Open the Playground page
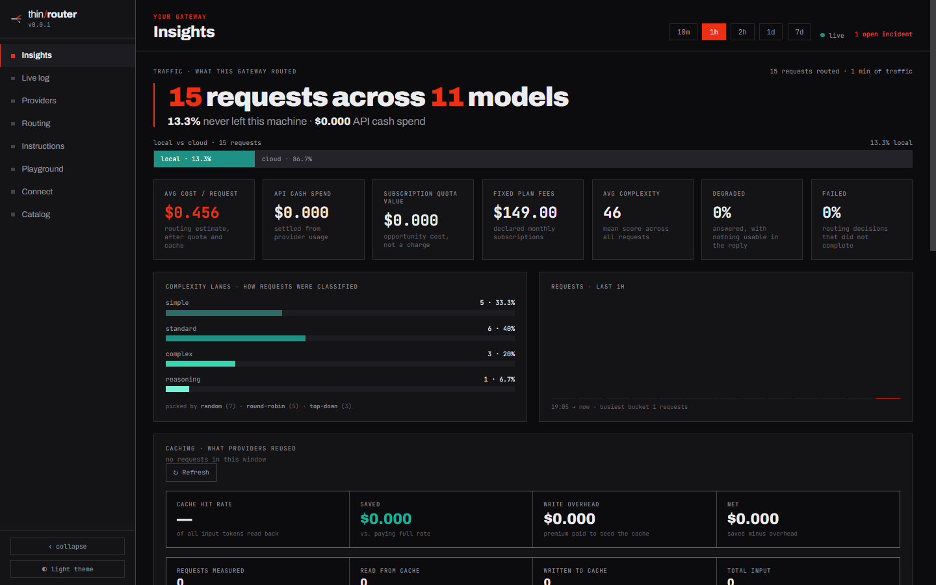 pos(68,169)
